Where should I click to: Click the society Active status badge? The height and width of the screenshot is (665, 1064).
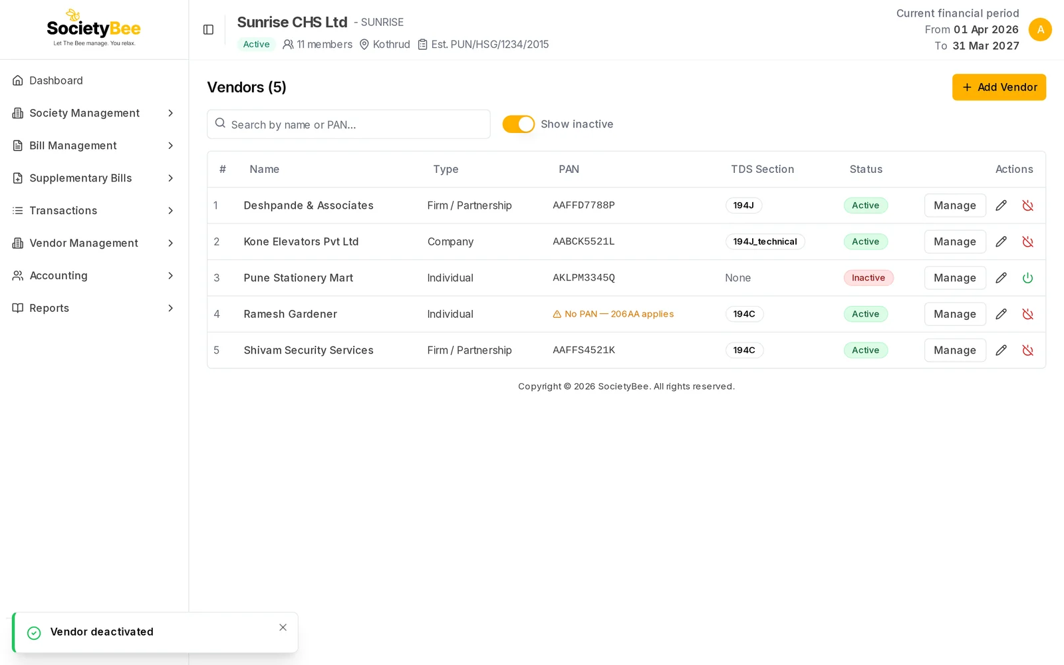pyautogui.click(x=256, y=45)
